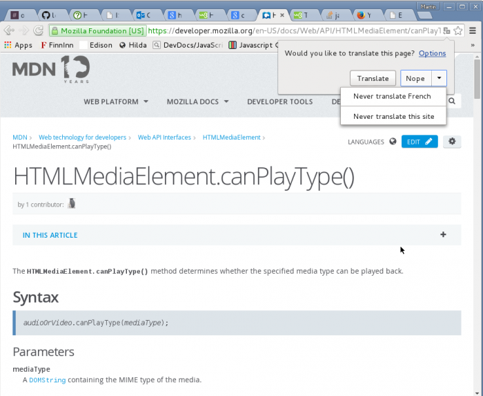Open the Web Platform dropdown menu
Viewport: 483px width, 396px height.
click(x=116, y=102)
